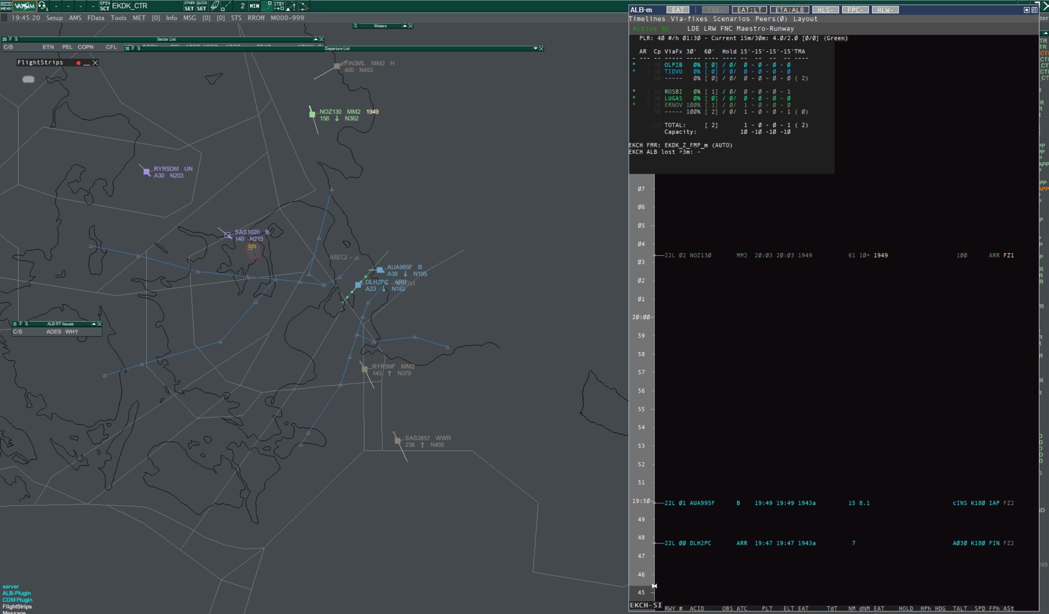The image size is (1049, 614).
Task: Toggle the HLS- option
Action: (x=825, y=9)
